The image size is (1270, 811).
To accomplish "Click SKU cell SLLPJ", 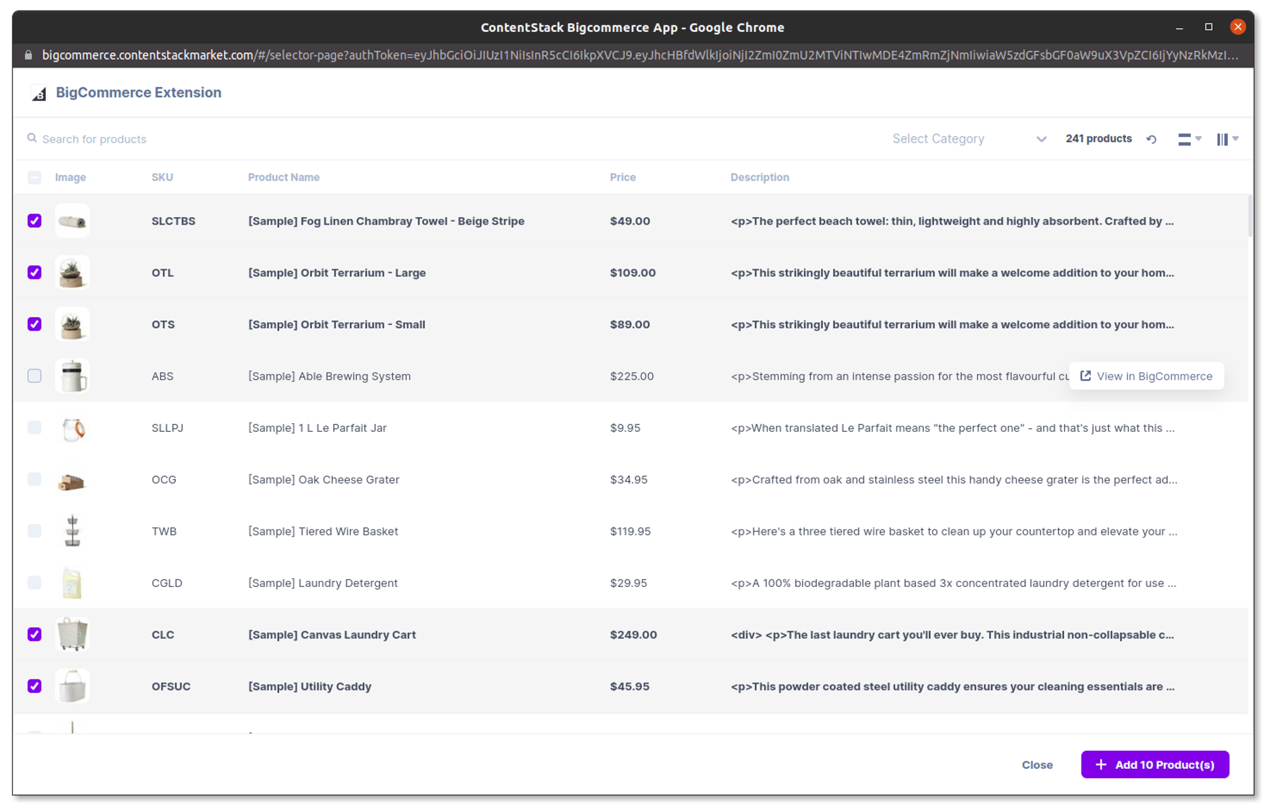I will click(167, 428).
